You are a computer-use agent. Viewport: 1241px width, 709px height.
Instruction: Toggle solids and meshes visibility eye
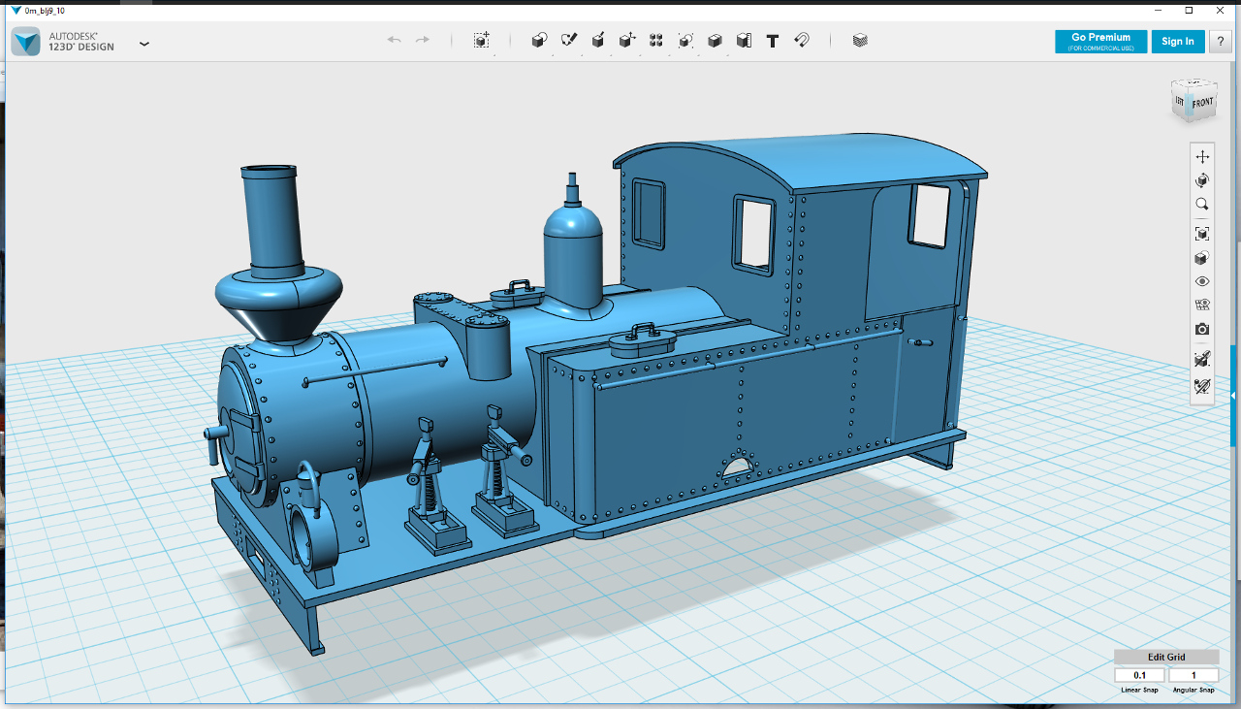coord(1202,281)
